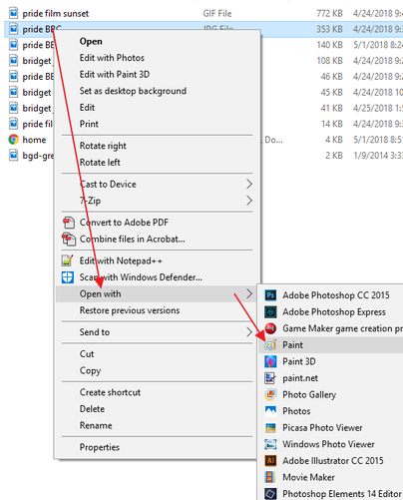Click the 1/9/2014 date cell

(378, 156)
